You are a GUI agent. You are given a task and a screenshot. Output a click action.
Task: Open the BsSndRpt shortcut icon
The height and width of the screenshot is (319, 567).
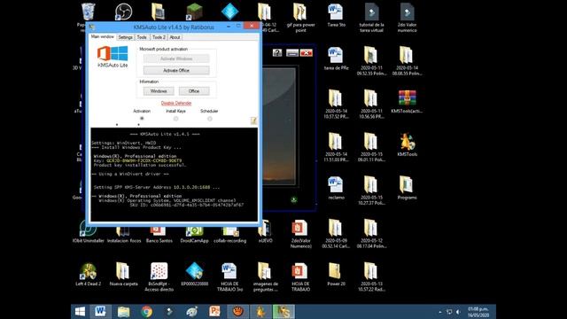(159, 271)
